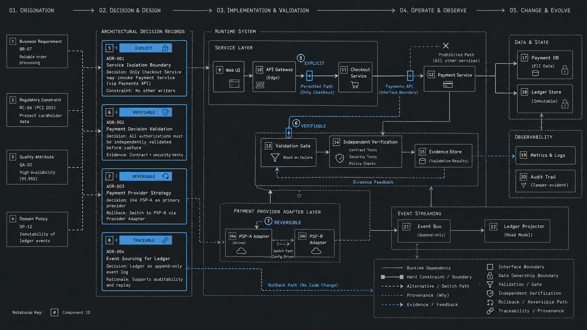Click the 'Evidence Feedback' label
The image size is (587, 330).
click(x=373, y=182)
